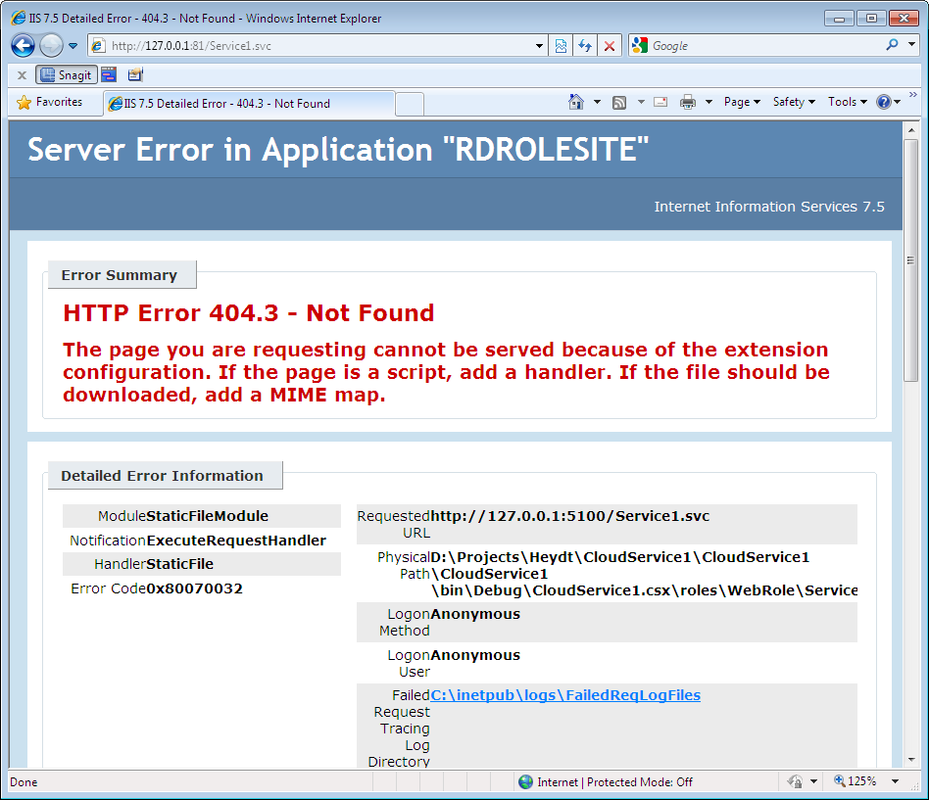Close the Snagit toolbar
929x800 pixels.
(x=22, y=75)
